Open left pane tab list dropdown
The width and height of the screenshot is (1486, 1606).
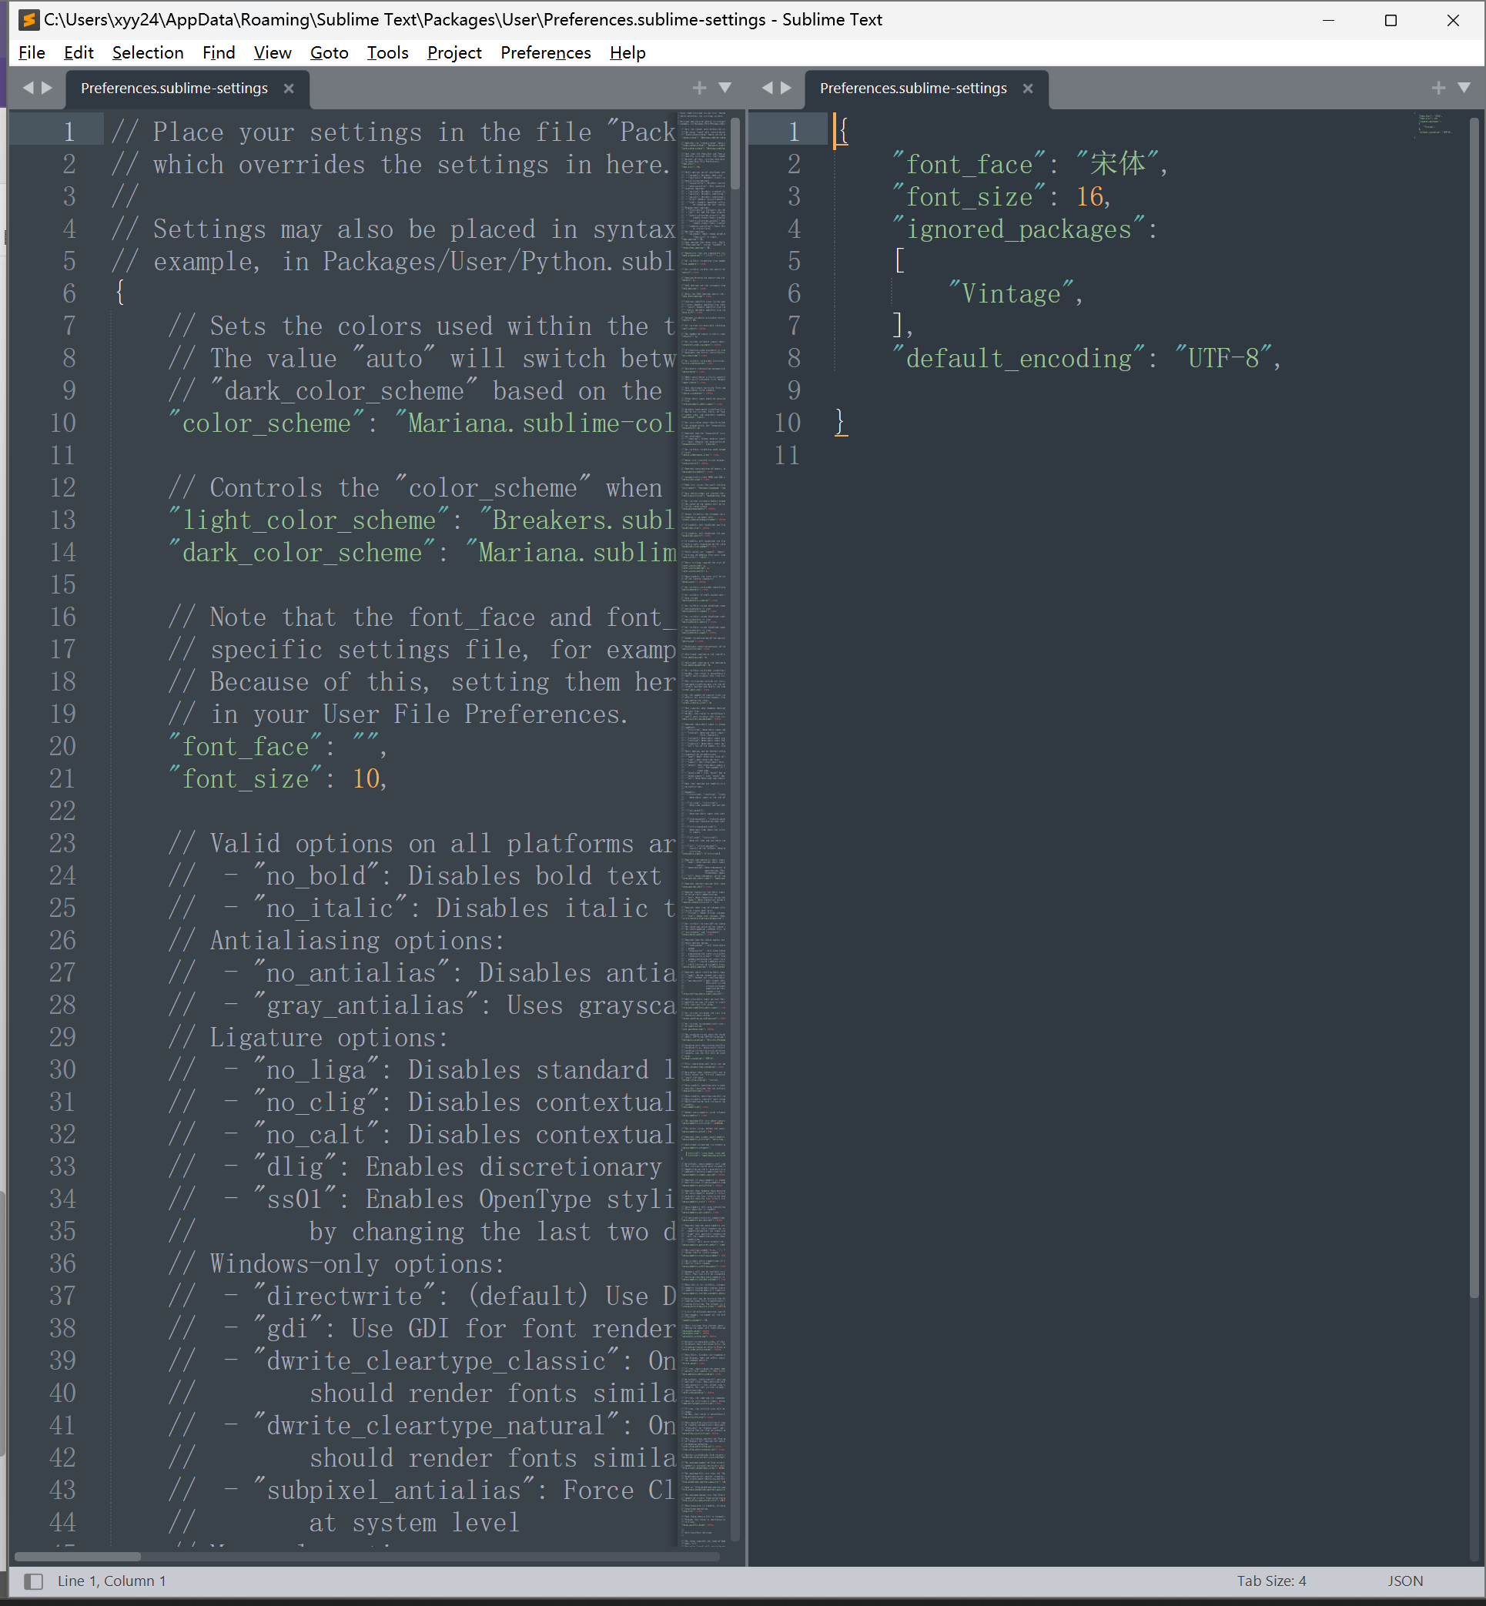(725, 88)
